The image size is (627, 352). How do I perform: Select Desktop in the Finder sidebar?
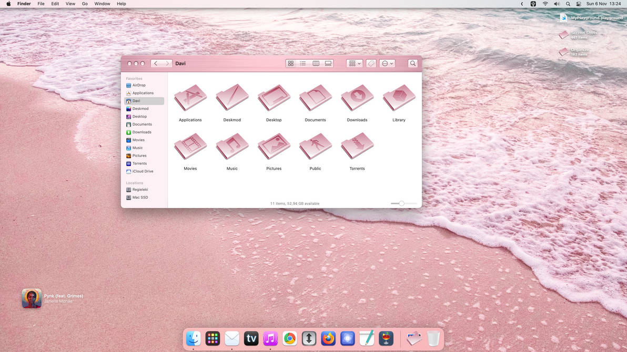pos(144,117)
